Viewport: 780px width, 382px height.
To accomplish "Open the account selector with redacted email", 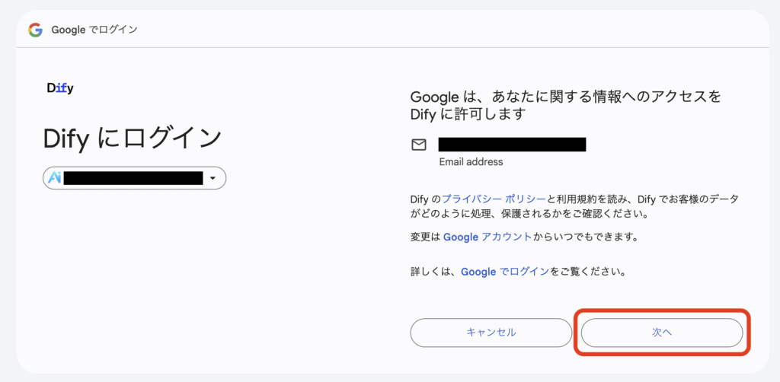I will coord(134,178).
